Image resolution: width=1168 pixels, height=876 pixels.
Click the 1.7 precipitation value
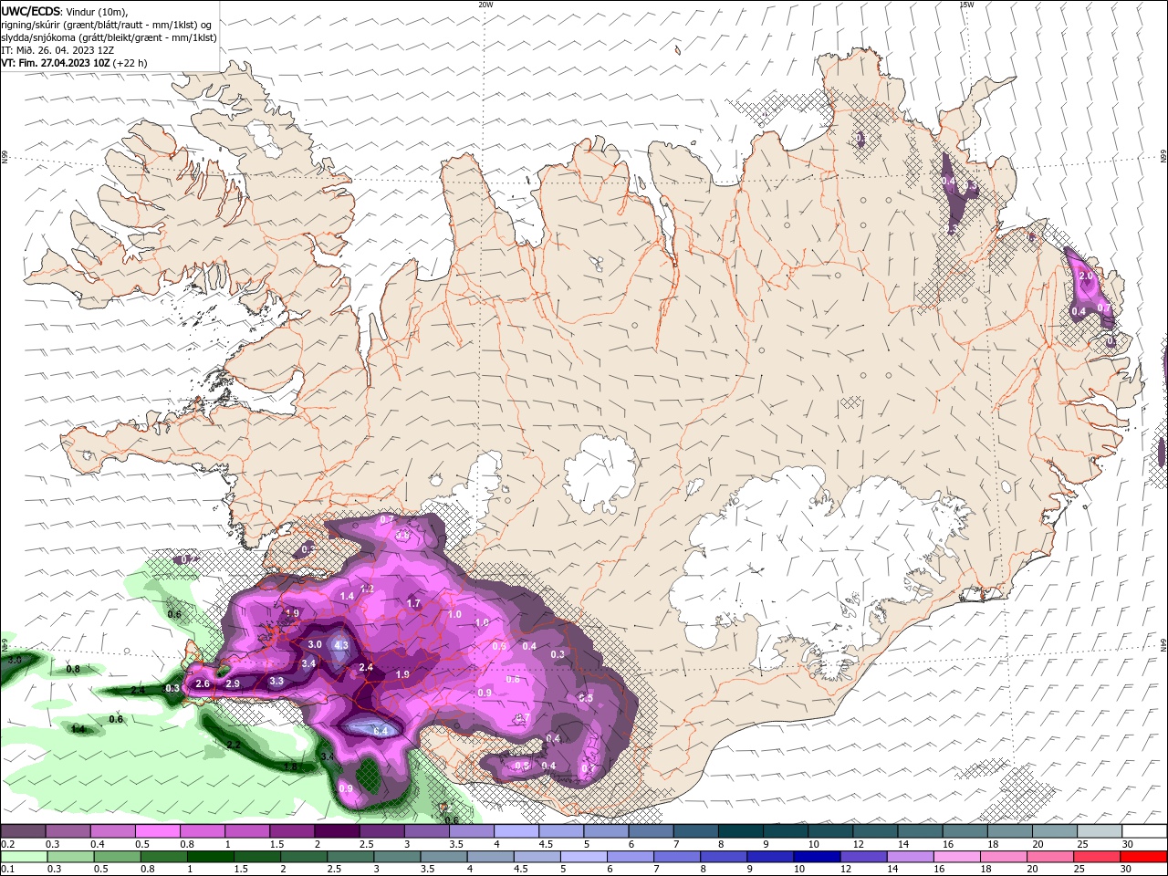coord(413,604)
